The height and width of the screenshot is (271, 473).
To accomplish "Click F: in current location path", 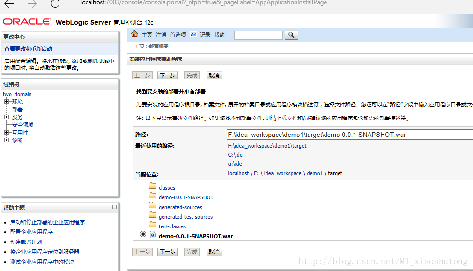I will coord(256,173).
